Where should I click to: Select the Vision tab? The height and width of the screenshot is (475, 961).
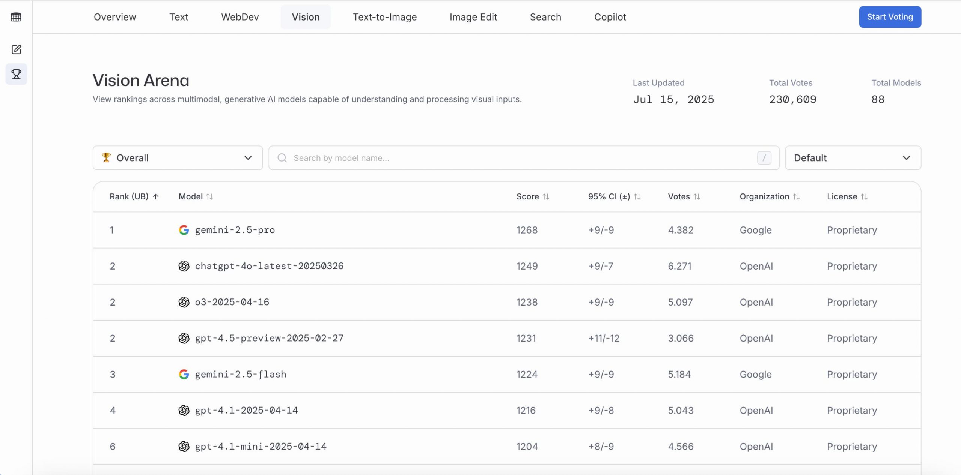point(306,17)
